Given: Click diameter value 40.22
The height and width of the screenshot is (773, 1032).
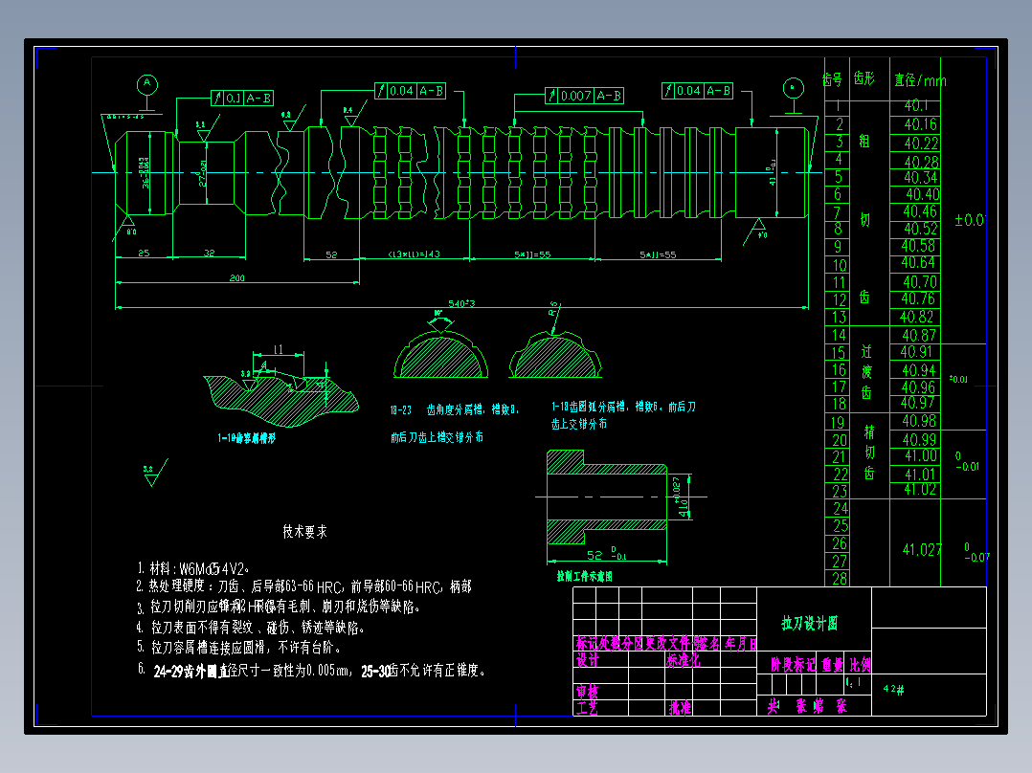Looking at the screenshot, I should click(921, 143).
